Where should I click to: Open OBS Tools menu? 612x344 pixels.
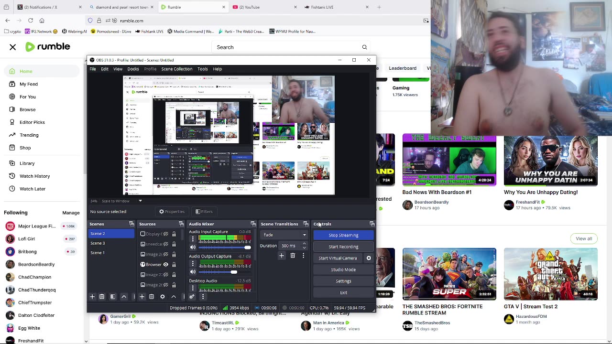tap(202, 69)
